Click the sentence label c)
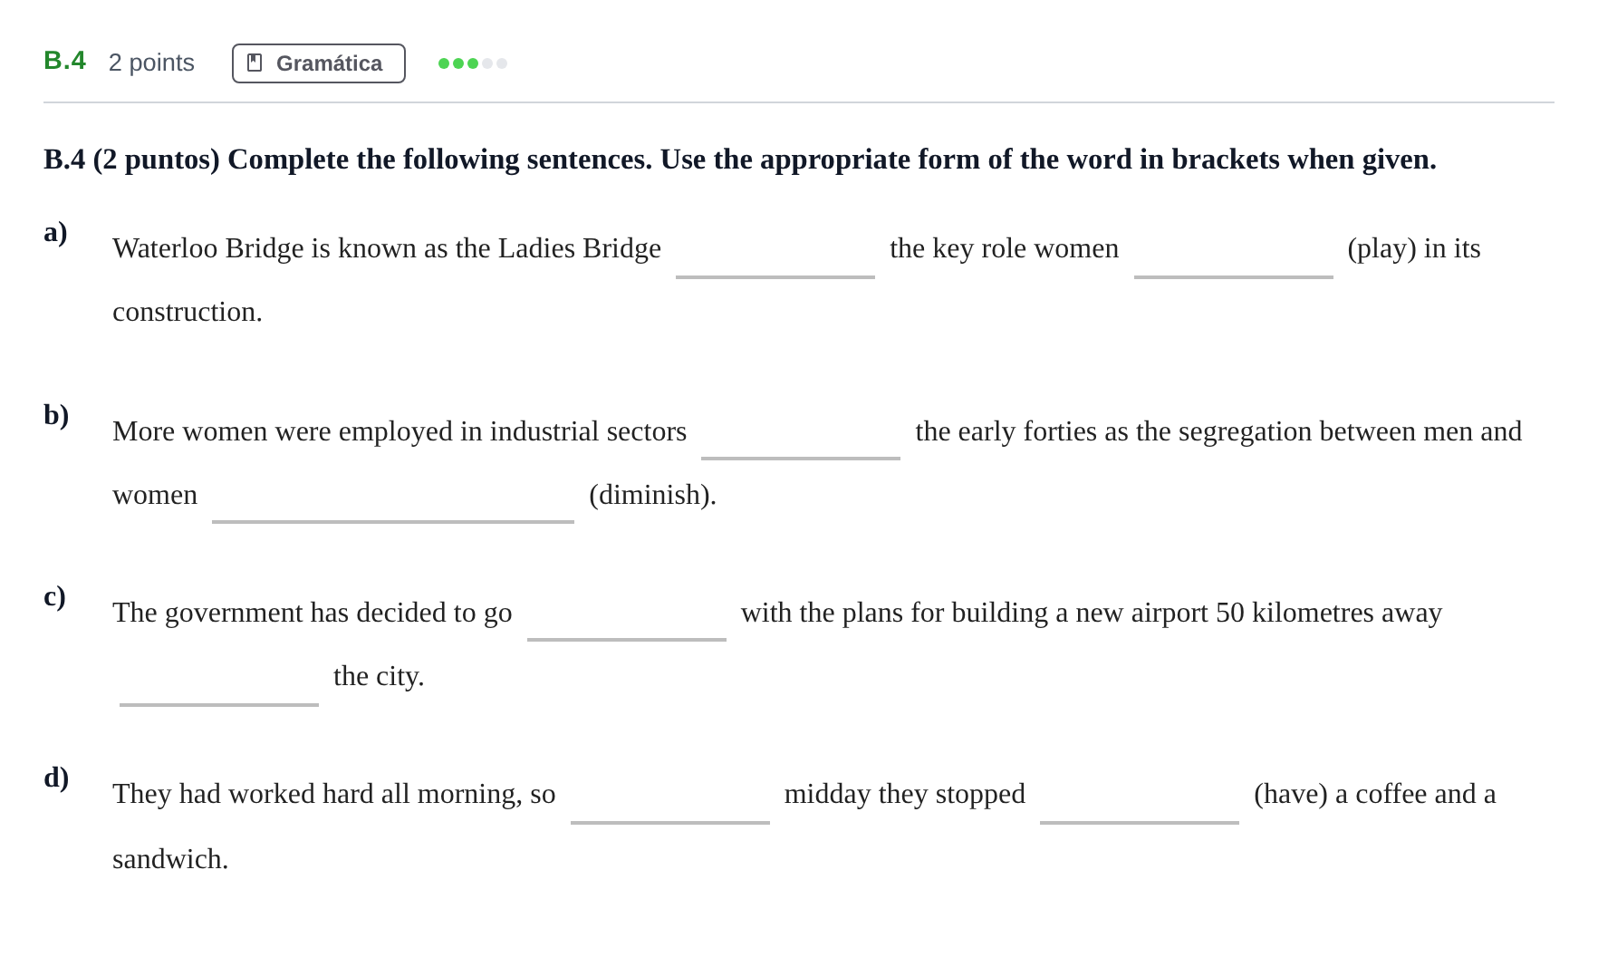This screenshot has height=957, width=1598. pos(54,596)
